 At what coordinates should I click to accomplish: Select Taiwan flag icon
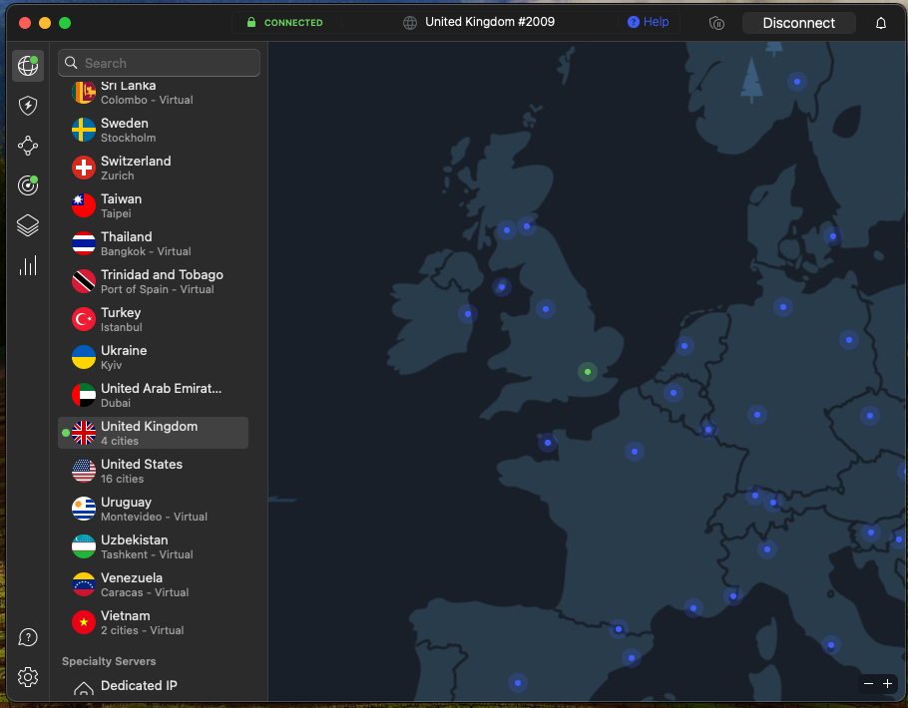coord(84,205)
